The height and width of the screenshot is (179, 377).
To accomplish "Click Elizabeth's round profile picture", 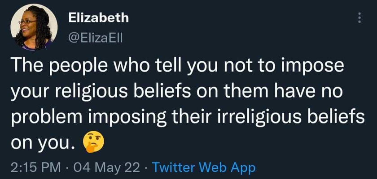I will [34, 27].
